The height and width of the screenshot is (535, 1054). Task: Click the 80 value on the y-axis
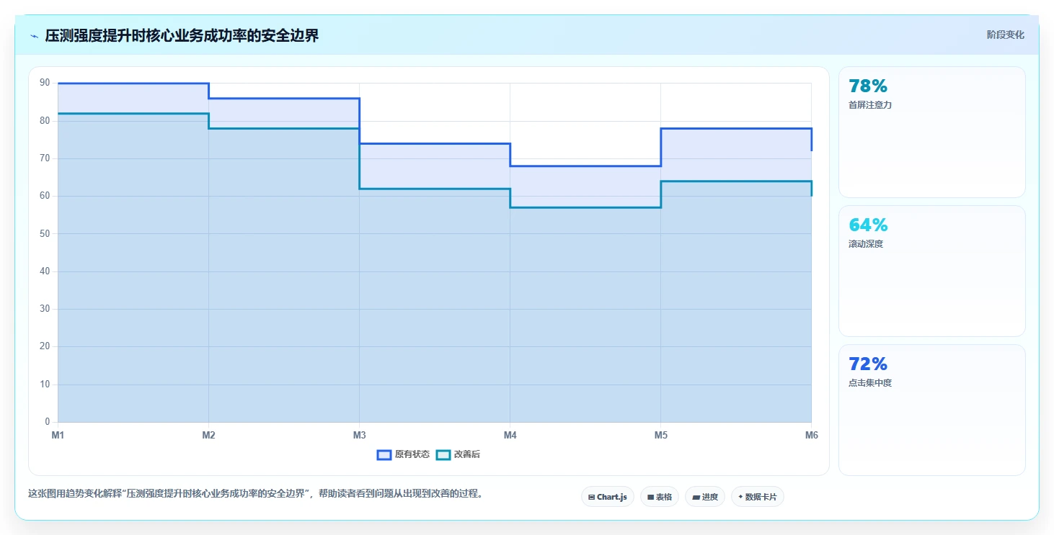coord(45,120)
